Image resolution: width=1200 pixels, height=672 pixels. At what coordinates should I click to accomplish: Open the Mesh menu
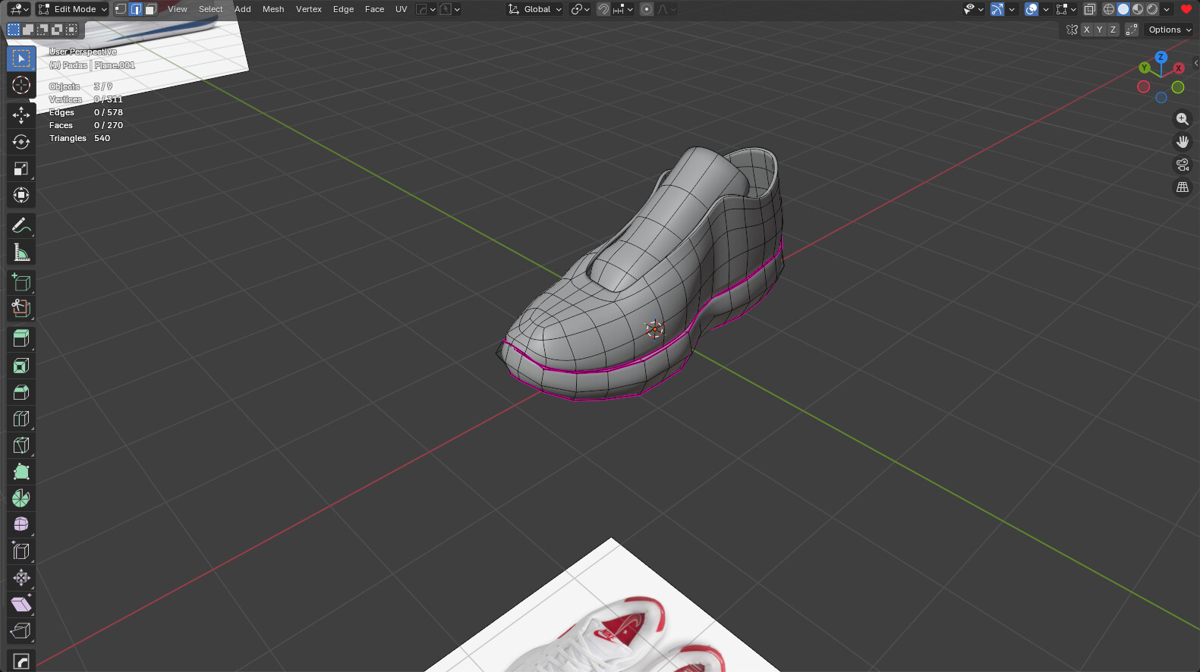[x=273, y=9]
